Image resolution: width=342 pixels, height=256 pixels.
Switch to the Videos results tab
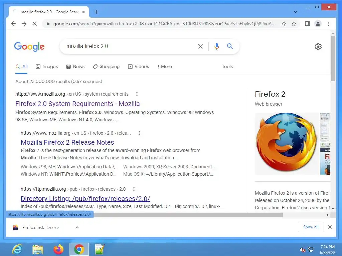click(139, 66)
